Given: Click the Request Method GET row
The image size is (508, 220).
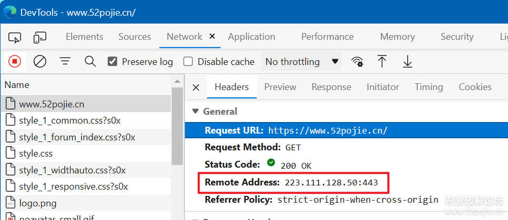Looking at the screenshot, I should [x=346, y=148].
